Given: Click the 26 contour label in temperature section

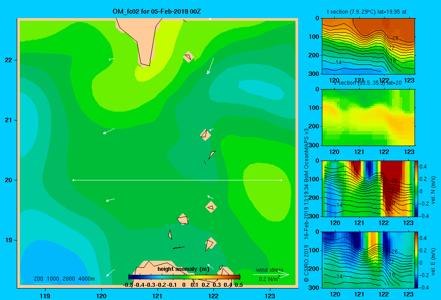Looking at the screenshot, I should pyautogui.click(x=396, y=38).
